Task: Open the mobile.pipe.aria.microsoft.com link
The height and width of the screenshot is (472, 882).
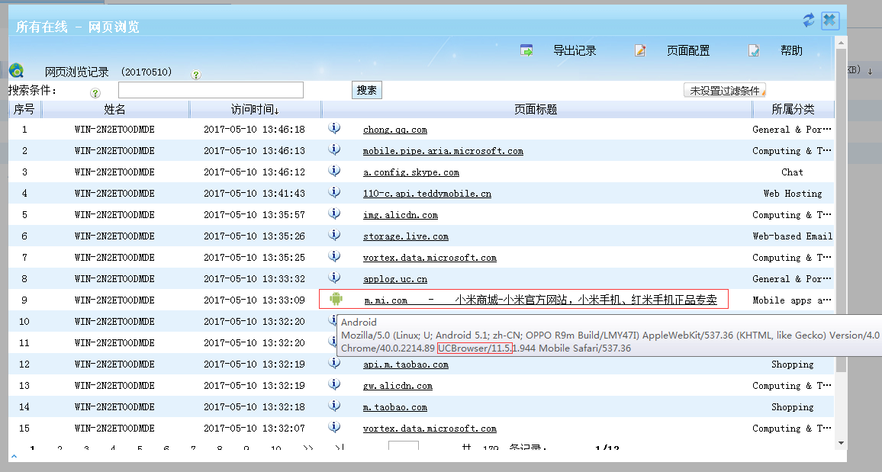Action: coord(443,151)
